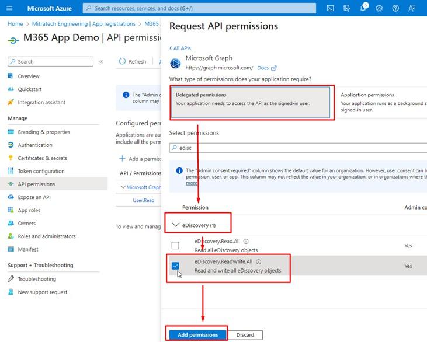
Task: Click the Microsoft Azure logo text
Action: pos(49,8)
